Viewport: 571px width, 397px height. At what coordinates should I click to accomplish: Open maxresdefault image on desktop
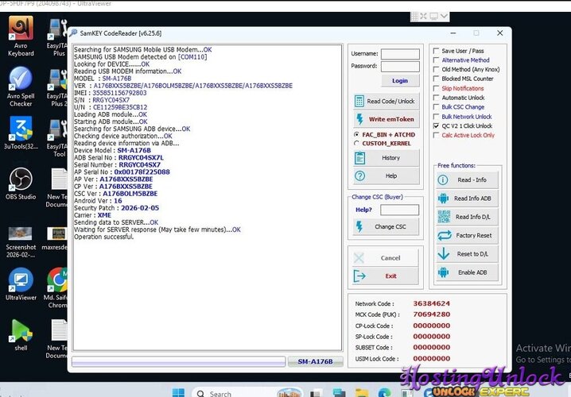[x=56, y=238]
